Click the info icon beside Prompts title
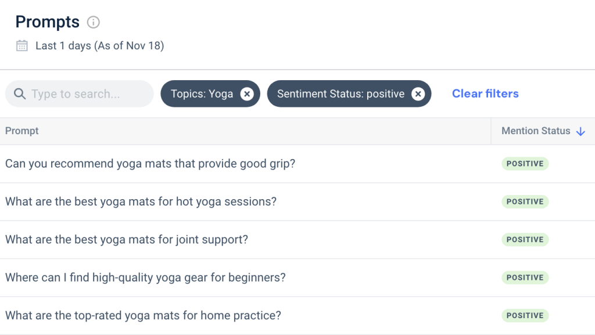 pos(93,22)
